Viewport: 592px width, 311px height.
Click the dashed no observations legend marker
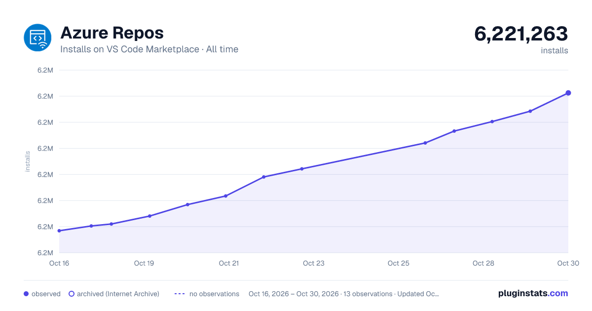(x=180, y=294)
